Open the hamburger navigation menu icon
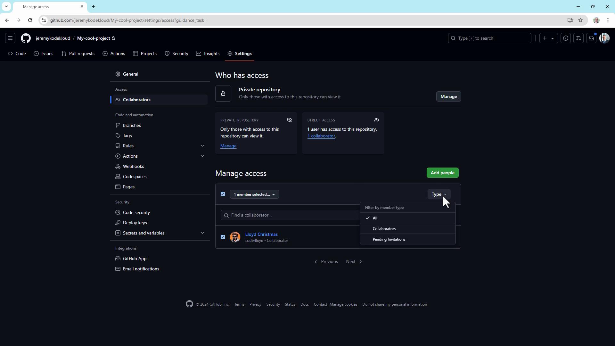Image resolution: width=615 pixels, height=346 pixels. (x=10, y=38)
